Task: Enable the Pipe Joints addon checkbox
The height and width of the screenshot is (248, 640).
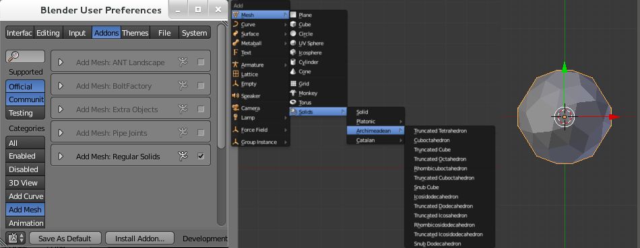Action: (x=201, y=132)
